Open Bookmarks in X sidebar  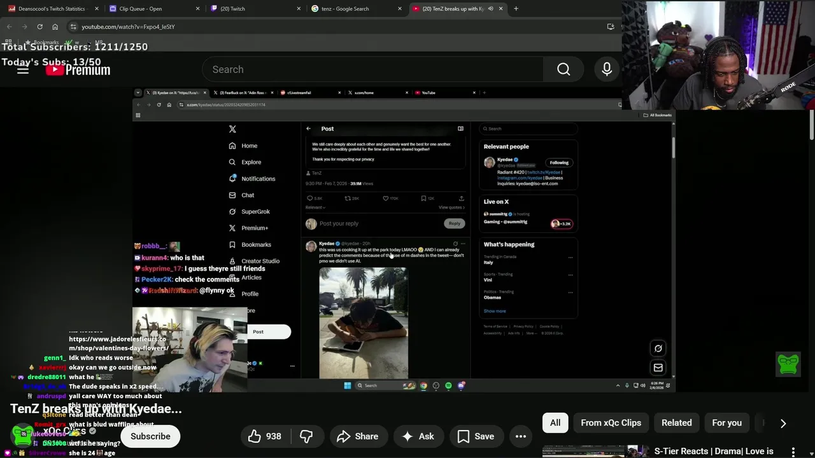click(250, 244)
